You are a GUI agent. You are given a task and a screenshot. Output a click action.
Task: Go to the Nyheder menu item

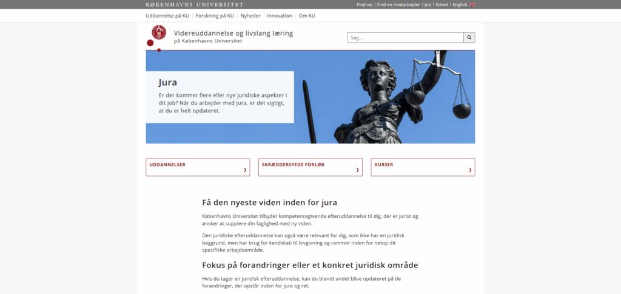[250, 16]
